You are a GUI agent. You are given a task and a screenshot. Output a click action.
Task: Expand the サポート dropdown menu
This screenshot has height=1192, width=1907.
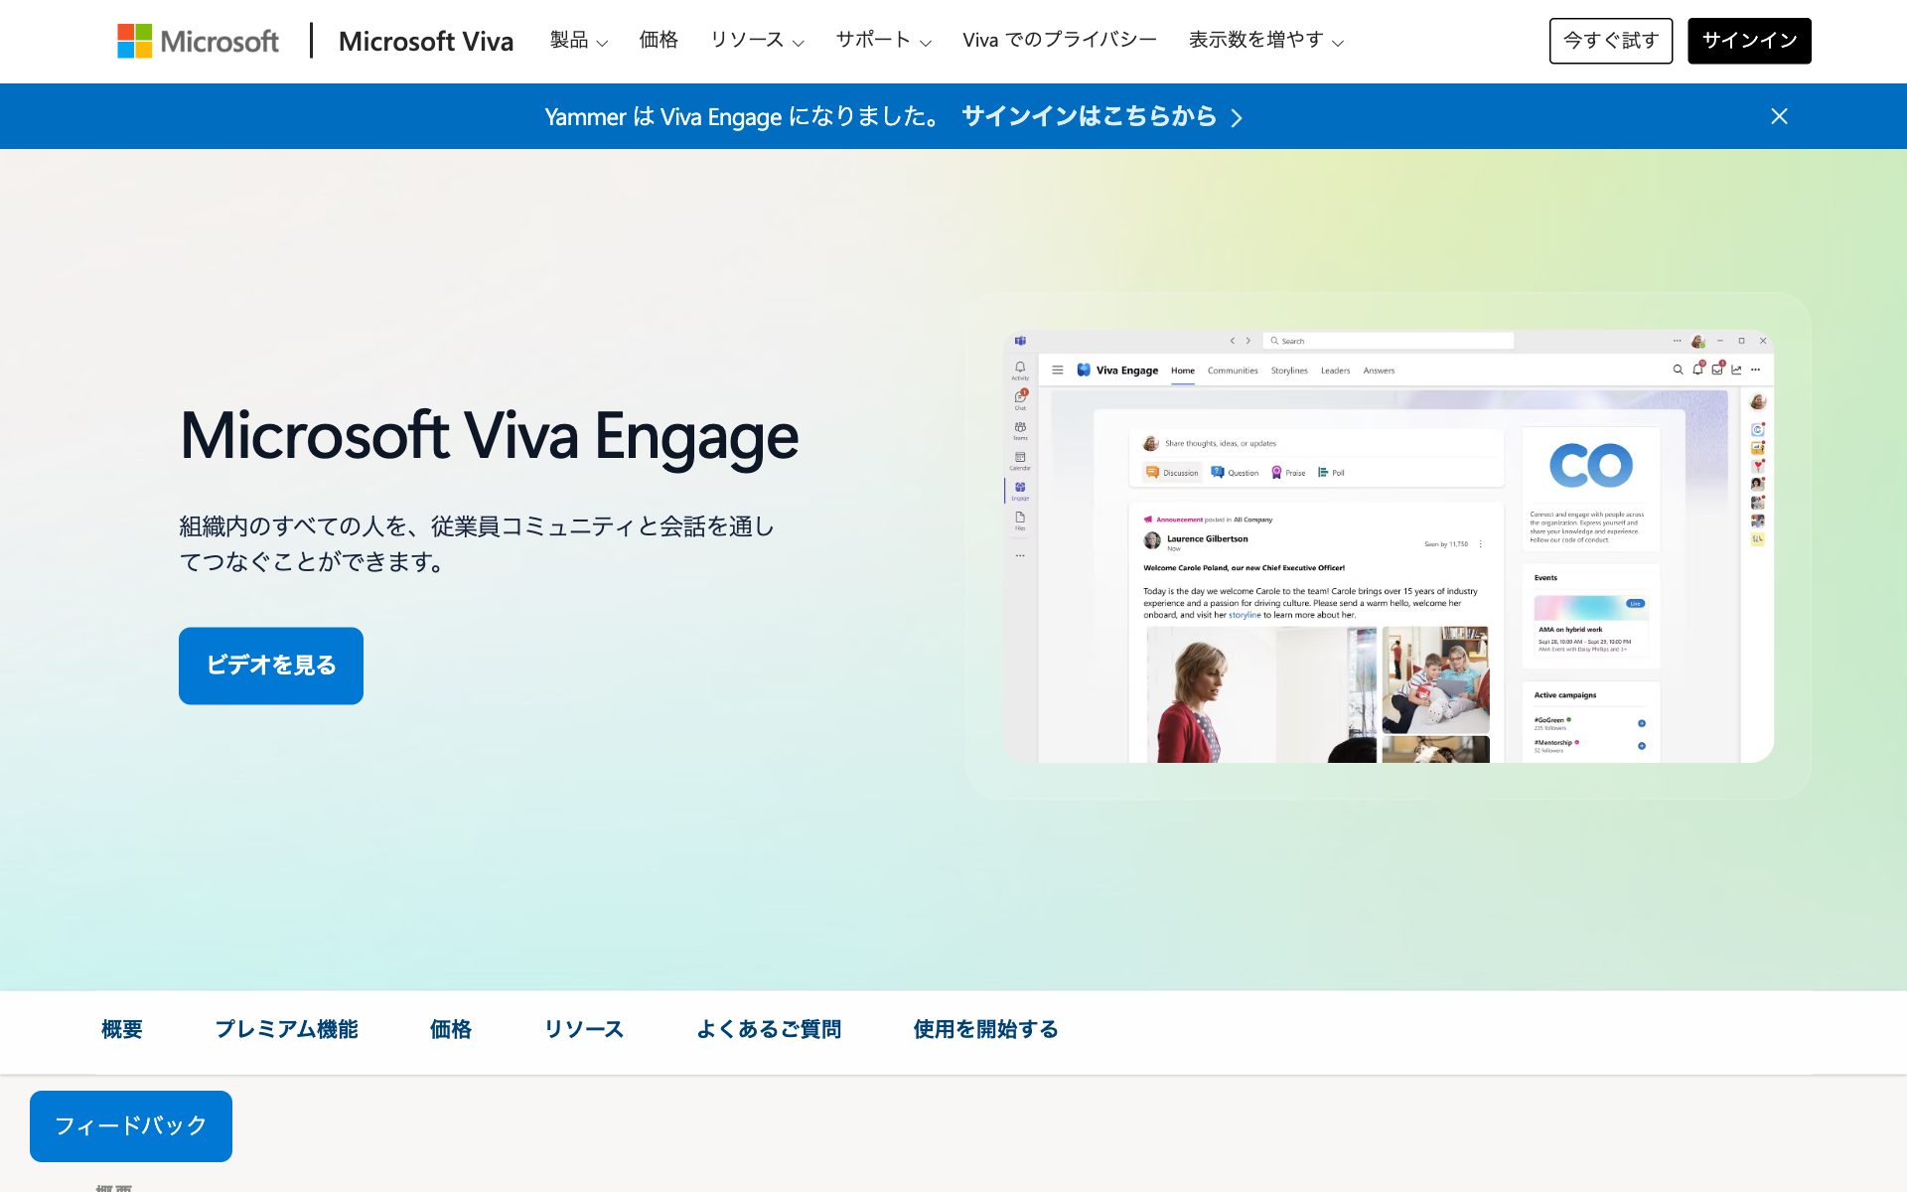[x=883, y=41]
